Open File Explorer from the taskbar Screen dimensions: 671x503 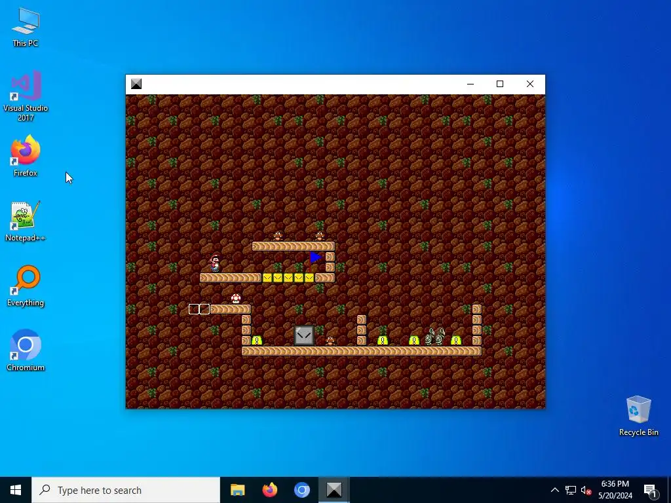pyautogui.click(x=237, y=490)
